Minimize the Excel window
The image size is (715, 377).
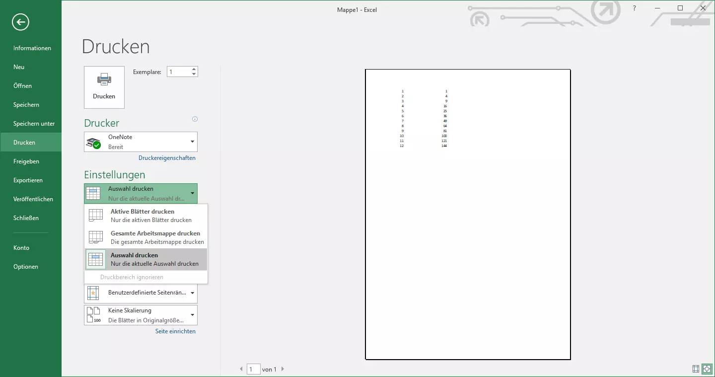657,8
